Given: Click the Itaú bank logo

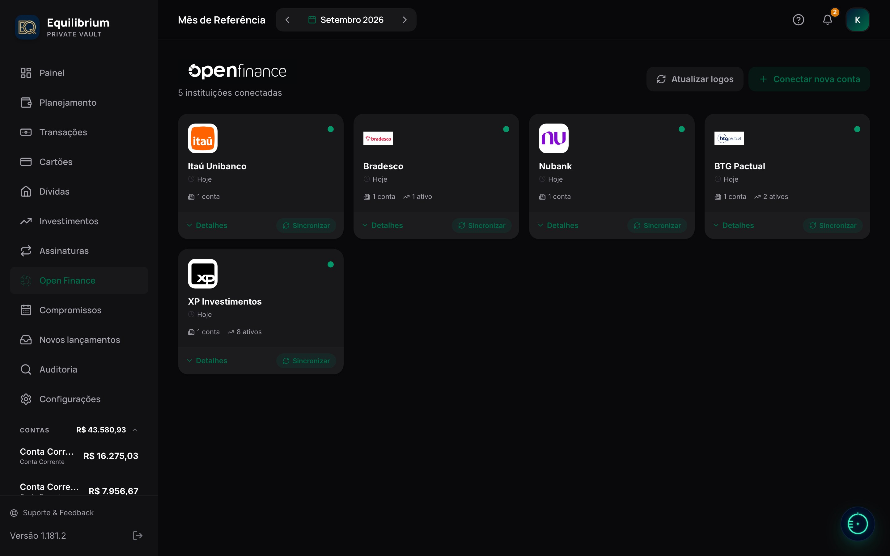Looking at the screenshot, I should (x=203, y=138).
